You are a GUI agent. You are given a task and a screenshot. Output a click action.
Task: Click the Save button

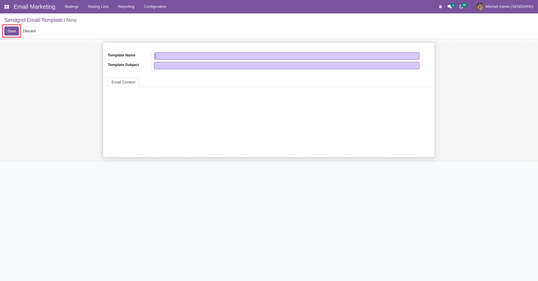(12, 31)
